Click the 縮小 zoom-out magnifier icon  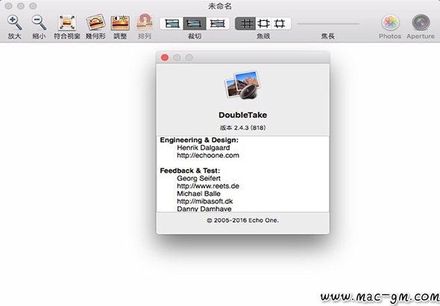39,22
